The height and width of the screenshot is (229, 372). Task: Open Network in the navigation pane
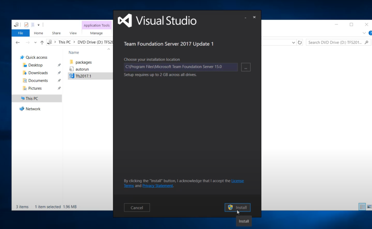(33, 109)
